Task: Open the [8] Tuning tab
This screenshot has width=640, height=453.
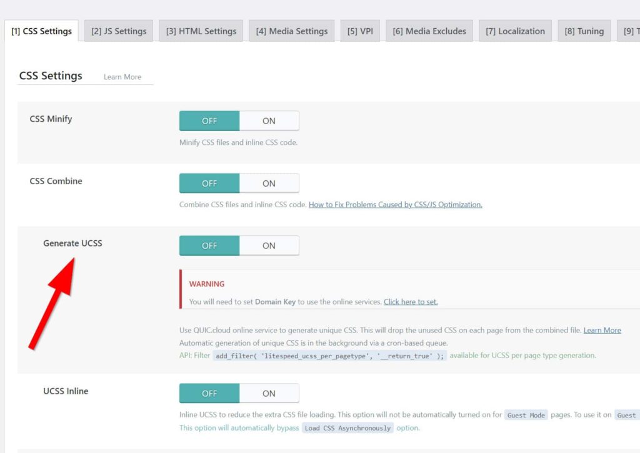Action: (x=584, y=31)
